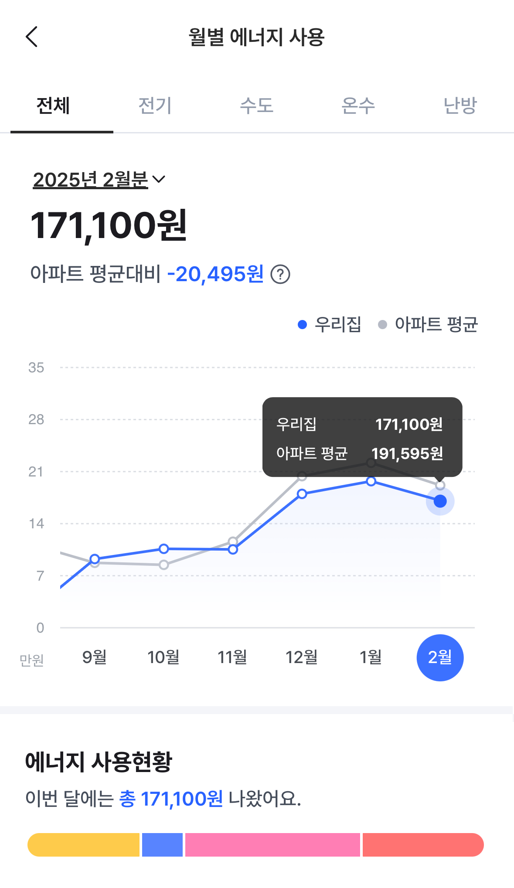Click the yellow usage bar segment

click(83, 845)
